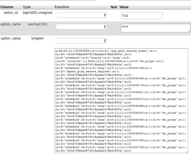The image size is (191, 155).
Task: Select the option_value column name
Action: (11, 38)
